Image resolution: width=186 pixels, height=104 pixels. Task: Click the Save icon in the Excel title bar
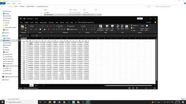point(24,18)
